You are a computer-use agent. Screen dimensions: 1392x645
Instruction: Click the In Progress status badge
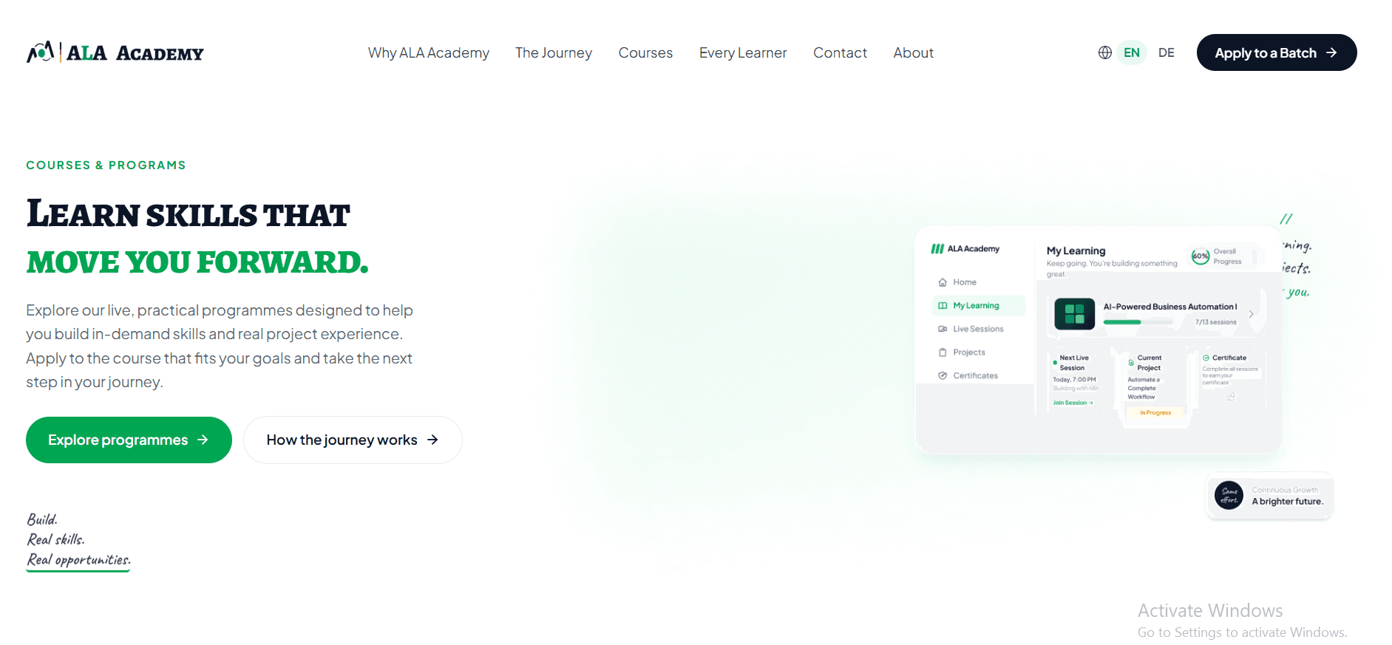click(x=1155, y=413)
